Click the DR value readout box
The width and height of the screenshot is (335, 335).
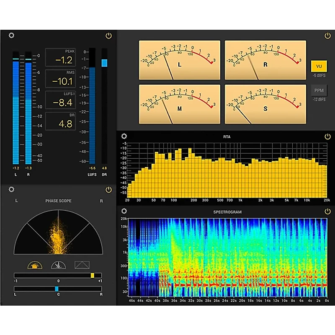[x=60, y=121]
